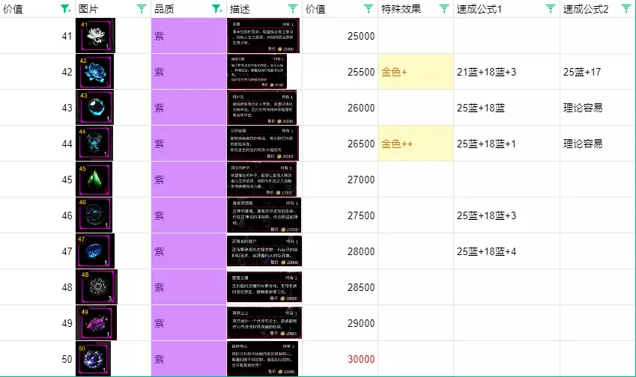Click formula cell 25蓝+18蓝 in row 43
Image resolution: width=636 pixels, height=377 pixels.
click(506, 107)
